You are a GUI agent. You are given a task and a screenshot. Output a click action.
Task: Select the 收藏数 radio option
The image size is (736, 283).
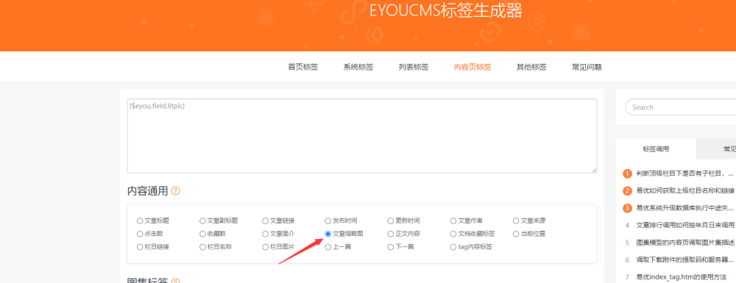(x=202, y=234)
